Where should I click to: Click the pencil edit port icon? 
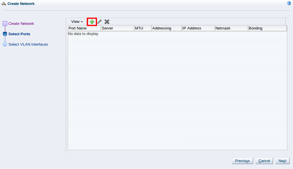99,22
